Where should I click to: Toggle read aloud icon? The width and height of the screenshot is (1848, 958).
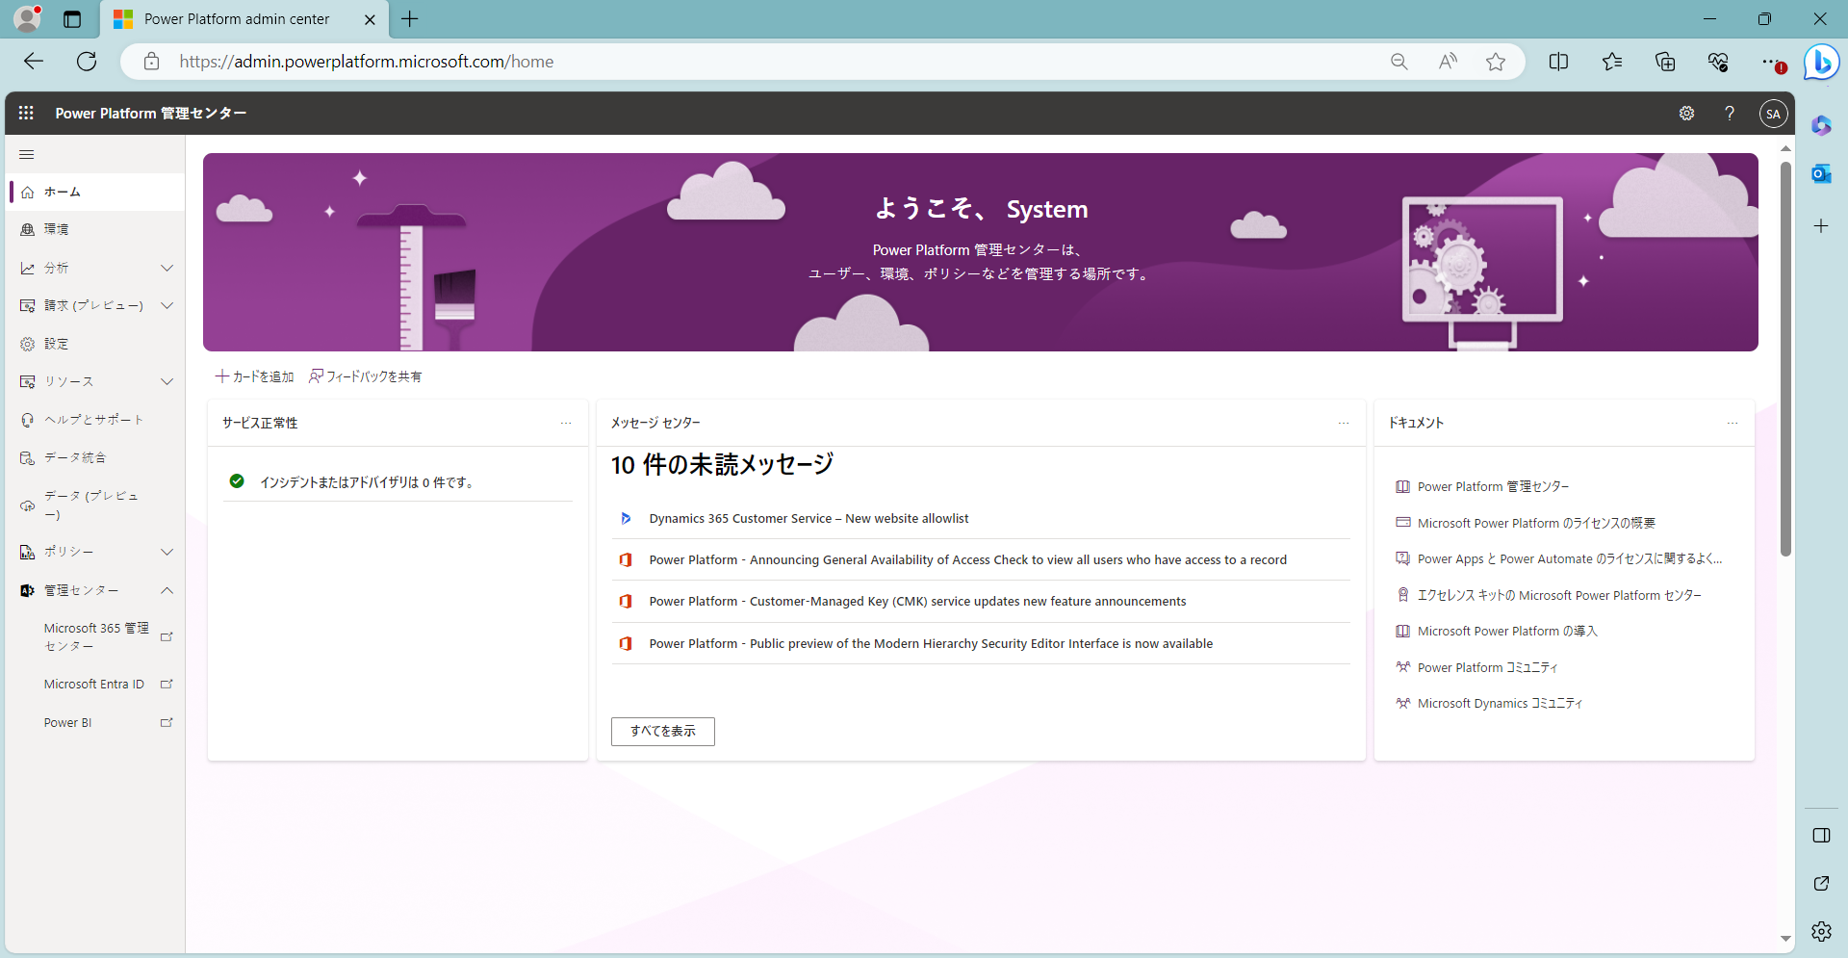pos(1448,62)
